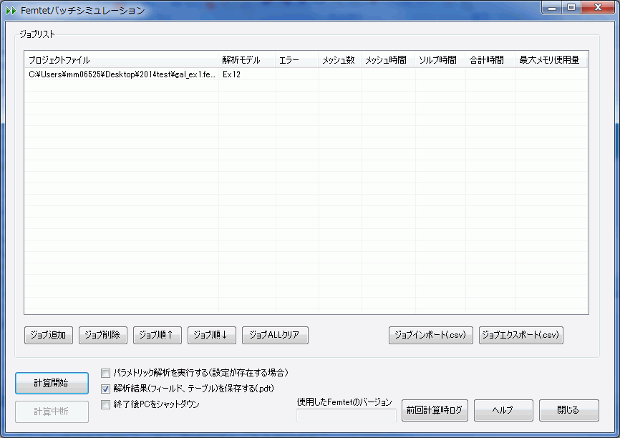Uncheck 解析結果を保存する(.pdt) checkbox

pos(106,389)
